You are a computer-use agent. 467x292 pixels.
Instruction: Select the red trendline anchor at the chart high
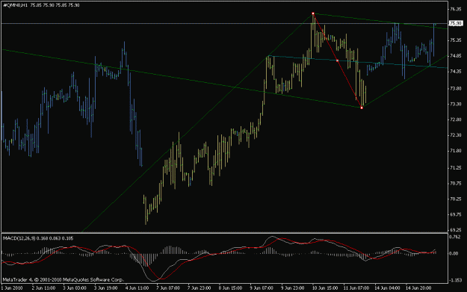(x=313, y=13)
